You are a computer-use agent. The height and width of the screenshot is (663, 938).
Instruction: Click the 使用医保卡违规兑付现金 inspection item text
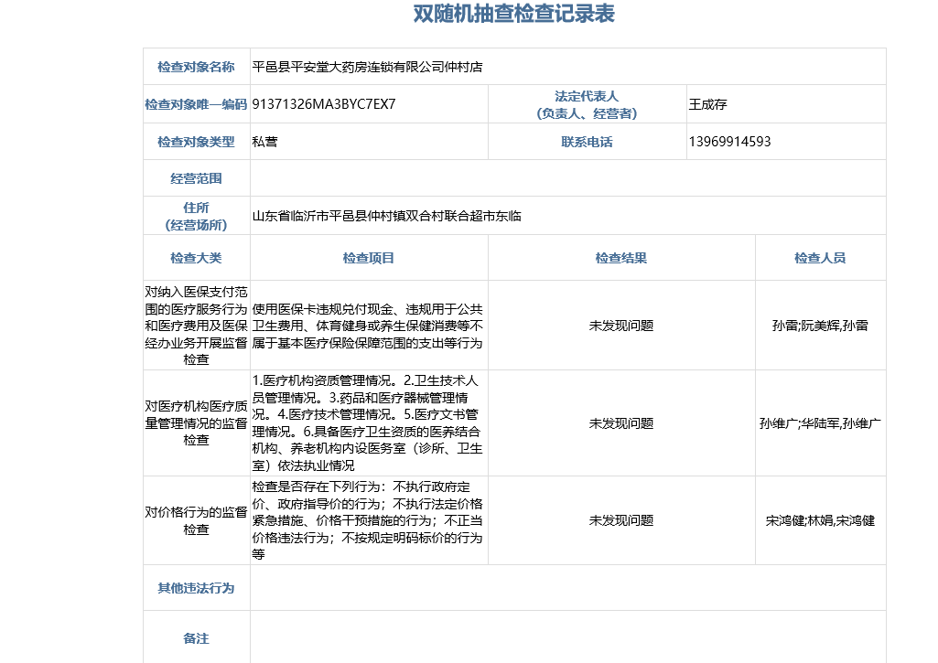367,326
